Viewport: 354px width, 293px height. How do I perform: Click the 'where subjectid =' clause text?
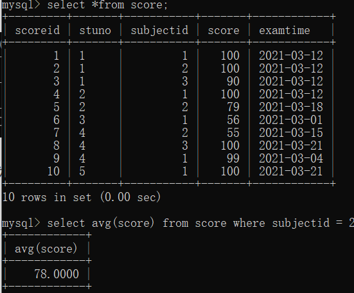(288, 223)
